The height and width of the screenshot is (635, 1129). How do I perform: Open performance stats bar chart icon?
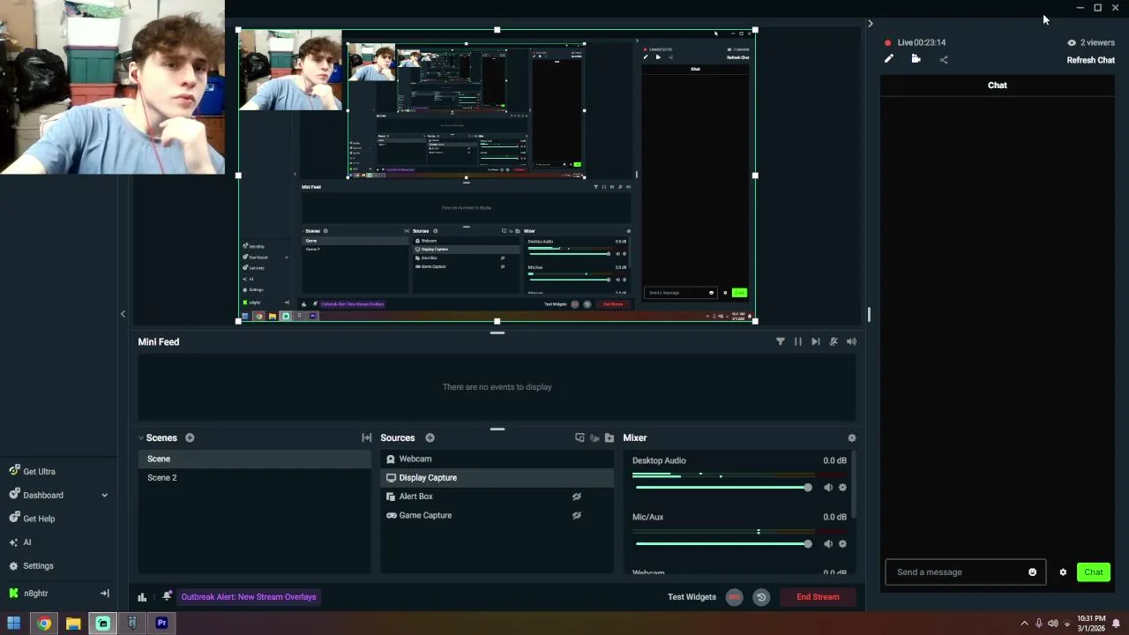tap(142, 597)
